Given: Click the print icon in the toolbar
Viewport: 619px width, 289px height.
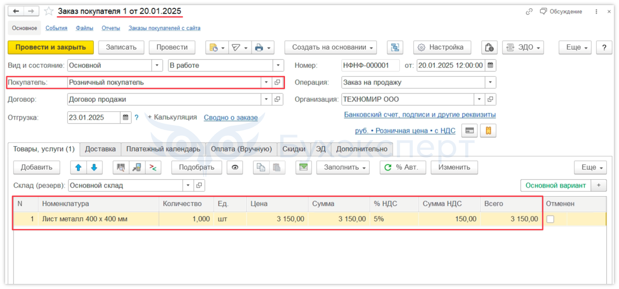Looking at the screenshot, I should coord(259,47).
